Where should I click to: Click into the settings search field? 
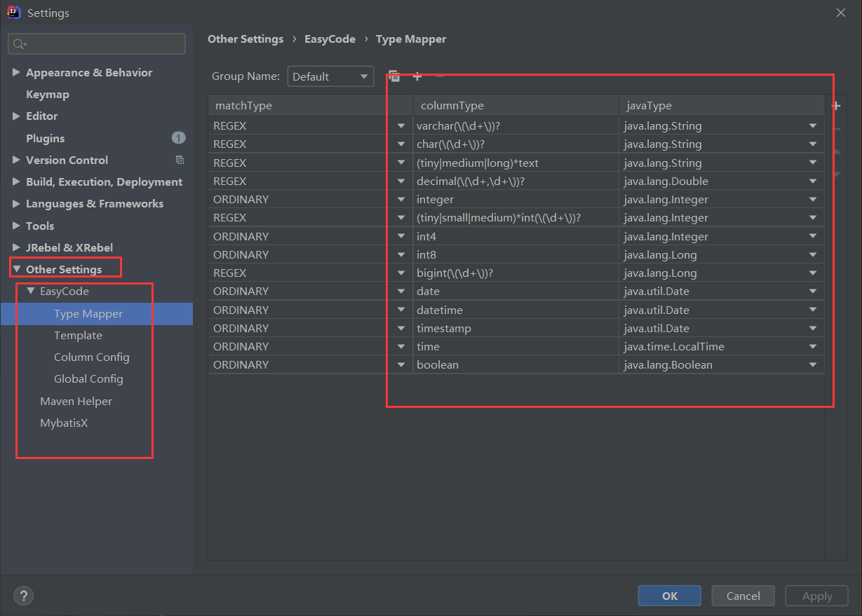tap(97, 44)
